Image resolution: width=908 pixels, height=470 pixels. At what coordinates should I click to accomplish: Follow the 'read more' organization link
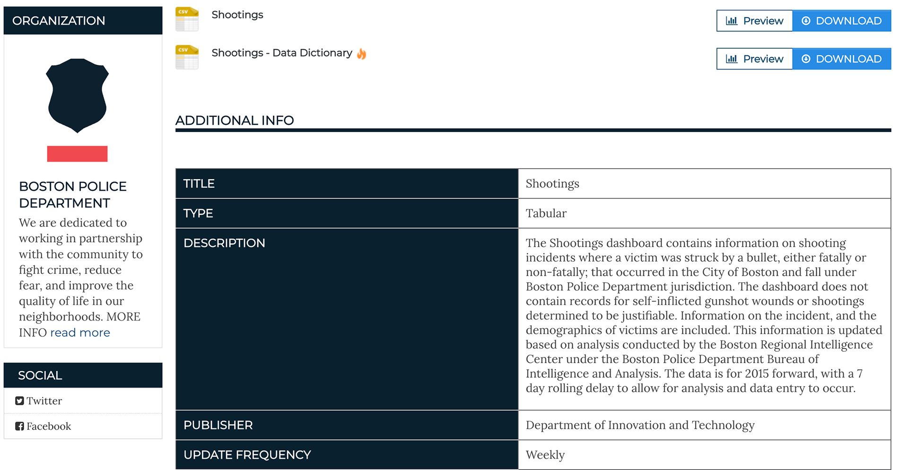coord(80,332)
